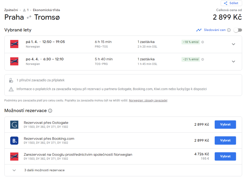Choose Vybrat for Norwegian Google booking
243x177 pixels.
(x=225, y=156)
